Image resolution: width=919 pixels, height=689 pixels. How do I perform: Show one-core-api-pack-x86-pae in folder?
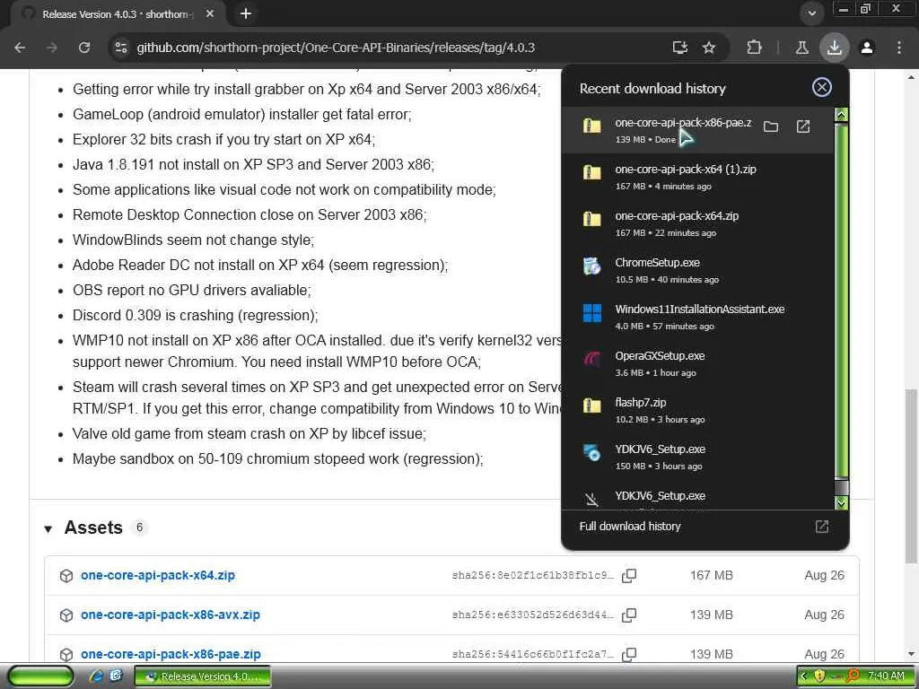pyautogui.click(x=771, y=126)
